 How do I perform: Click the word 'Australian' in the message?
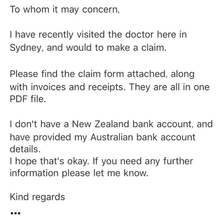pos(112,137)
